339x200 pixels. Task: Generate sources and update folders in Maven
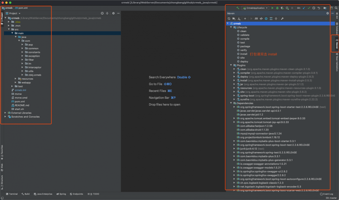tap(234, 19)
